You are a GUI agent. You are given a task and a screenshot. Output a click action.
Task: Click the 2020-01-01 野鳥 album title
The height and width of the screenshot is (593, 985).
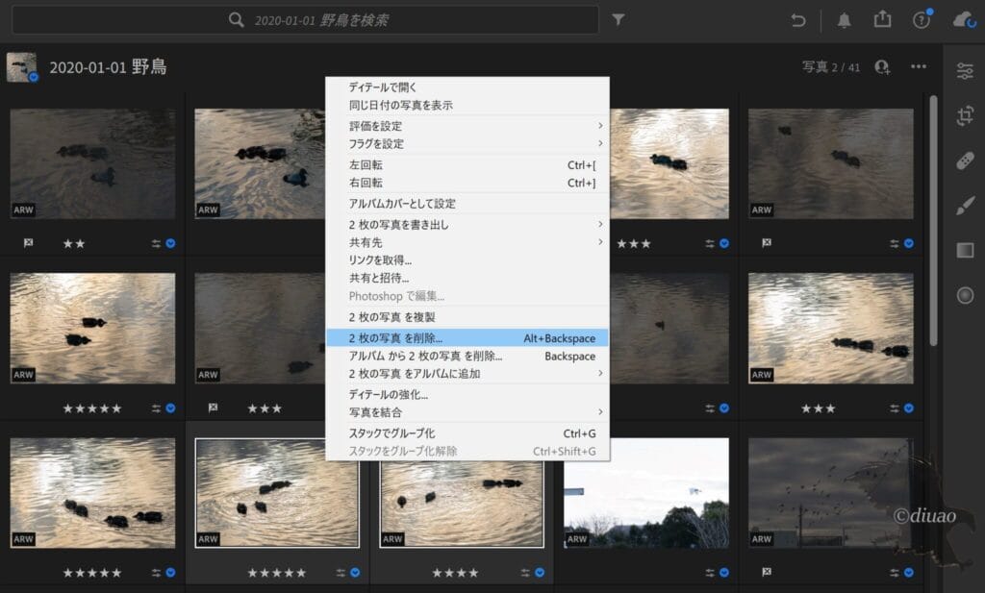[x=108, y=67]
